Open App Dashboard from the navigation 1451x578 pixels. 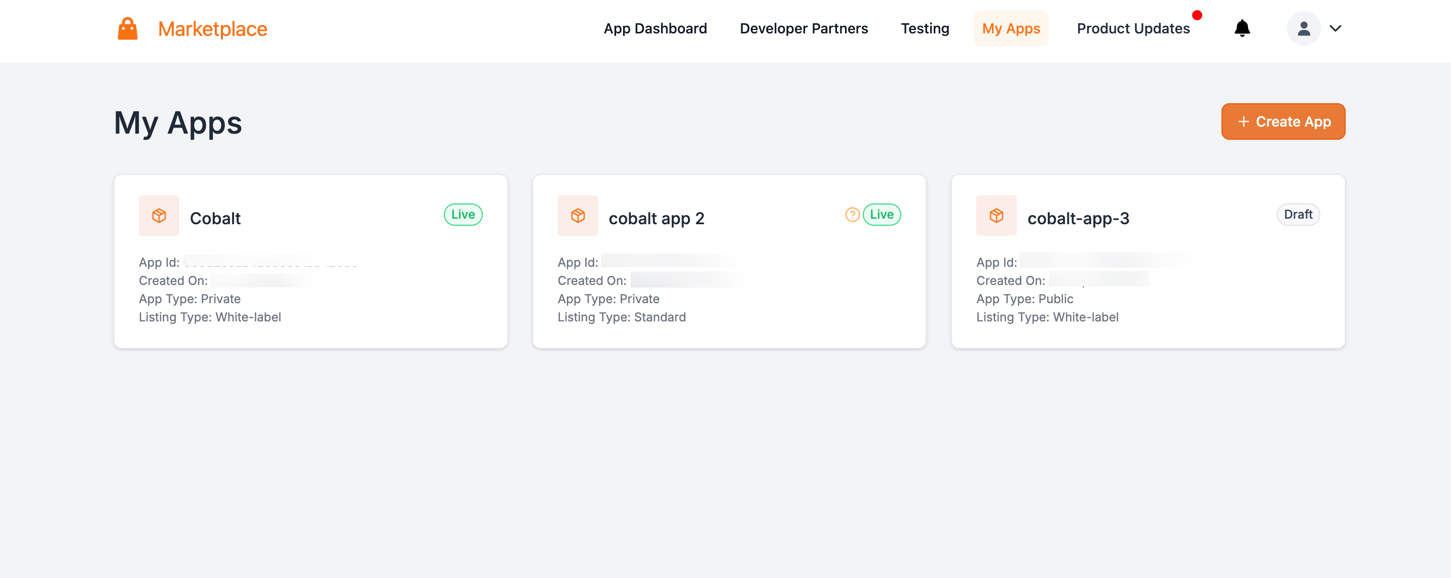point(655,28)
